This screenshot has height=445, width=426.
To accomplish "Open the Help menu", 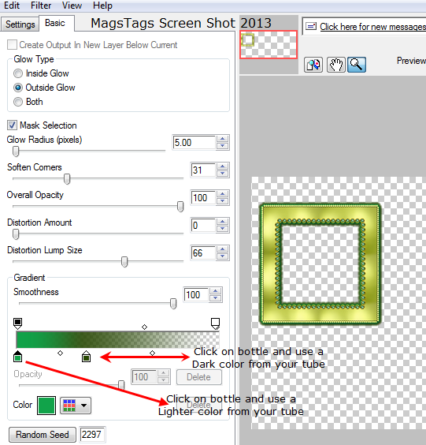I will point(102,6).
